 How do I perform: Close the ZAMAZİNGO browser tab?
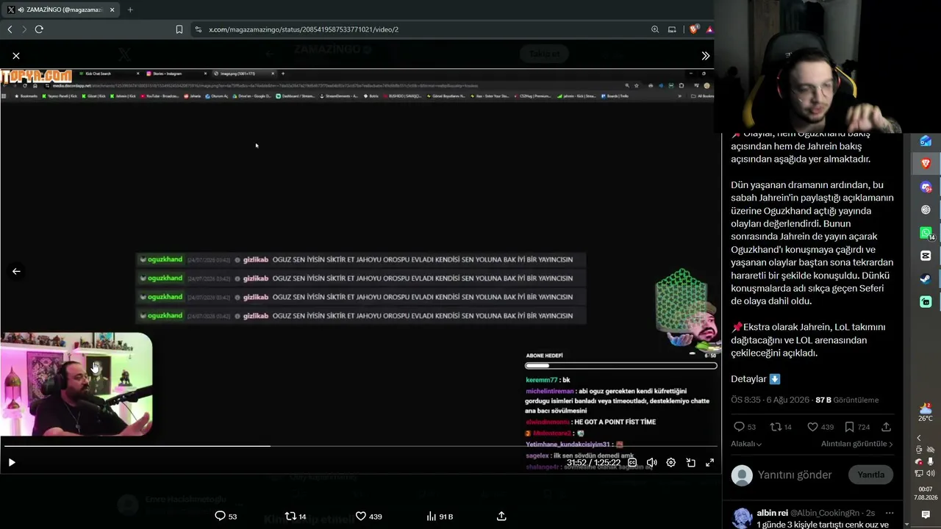tap(112, 10)
